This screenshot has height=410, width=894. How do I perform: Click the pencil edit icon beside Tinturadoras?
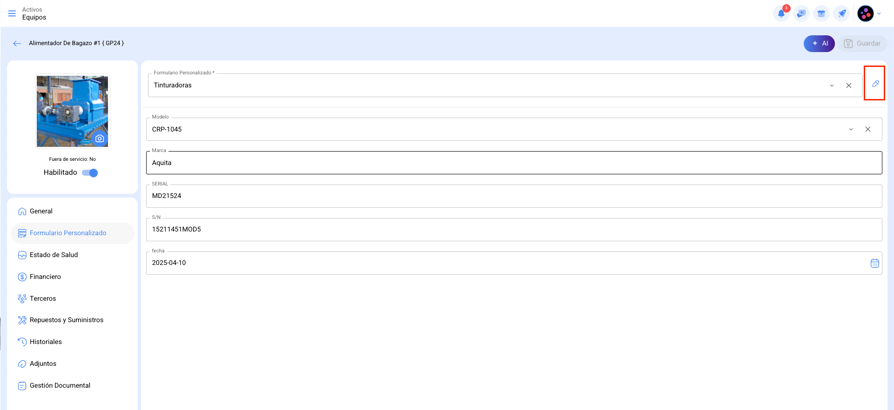pyautogui.click(x=875, y=84)
